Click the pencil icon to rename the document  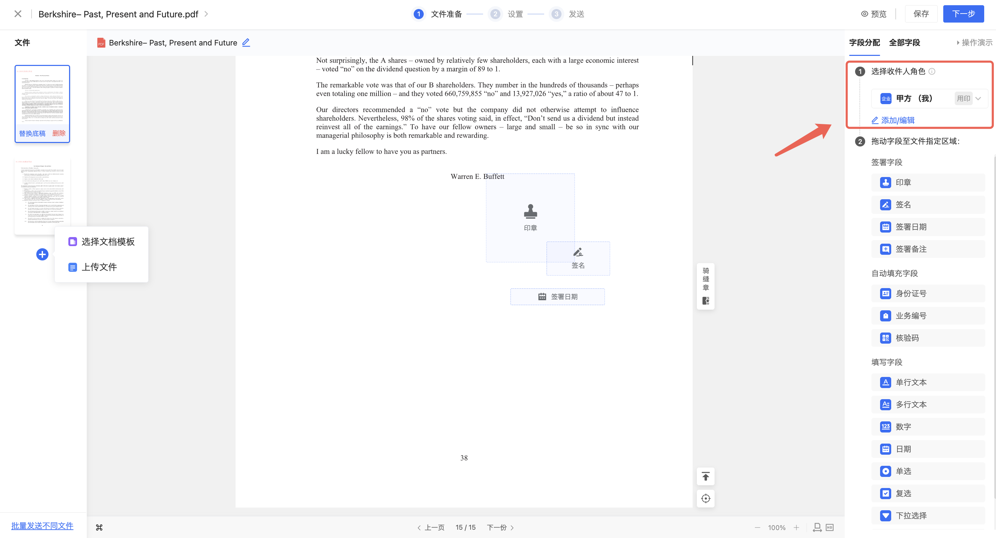pyautogui.click(x=246, y=43)
